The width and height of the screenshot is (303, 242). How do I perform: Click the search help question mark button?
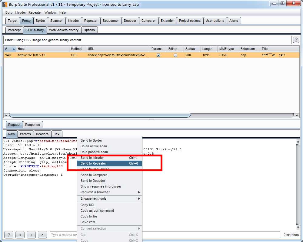[9, 235]
